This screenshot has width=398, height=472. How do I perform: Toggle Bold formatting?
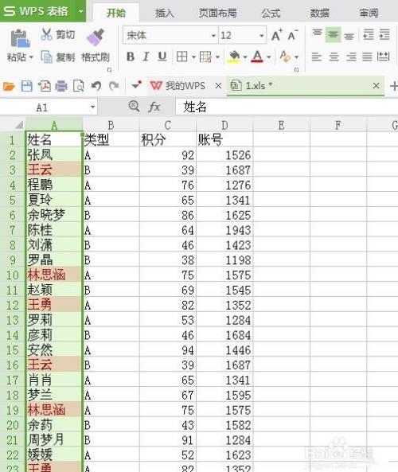coord(131,57)
